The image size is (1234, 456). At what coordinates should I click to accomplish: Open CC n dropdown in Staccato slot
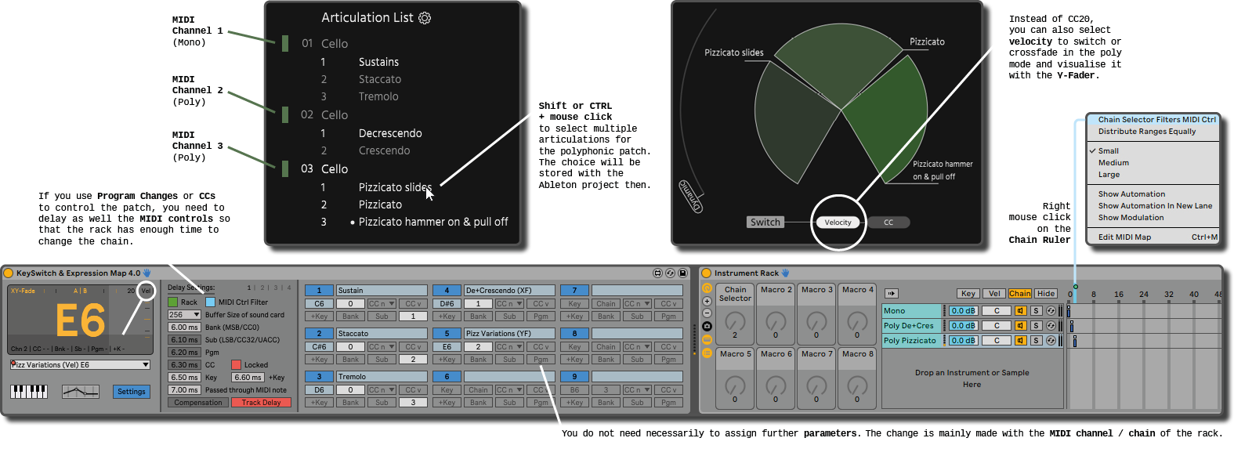tap(381, 347)
